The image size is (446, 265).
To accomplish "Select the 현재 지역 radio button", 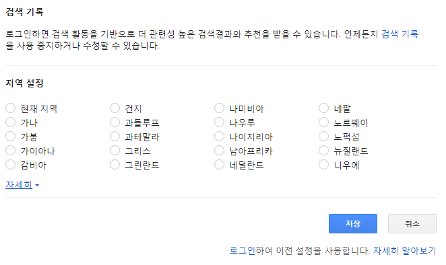I will tap(11, 108).
